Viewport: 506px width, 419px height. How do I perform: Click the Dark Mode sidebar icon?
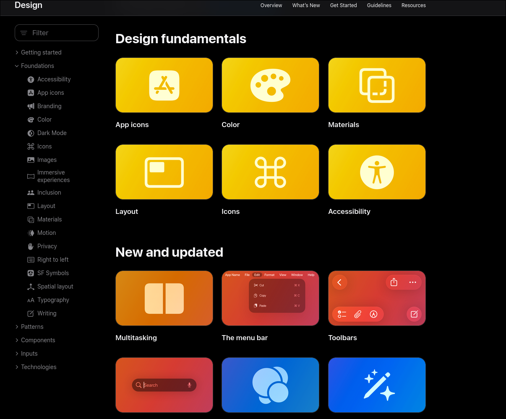31,133
